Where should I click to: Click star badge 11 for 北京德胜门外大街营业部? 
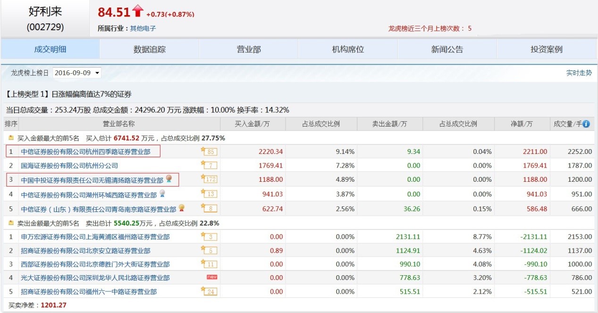pos(209,264)
